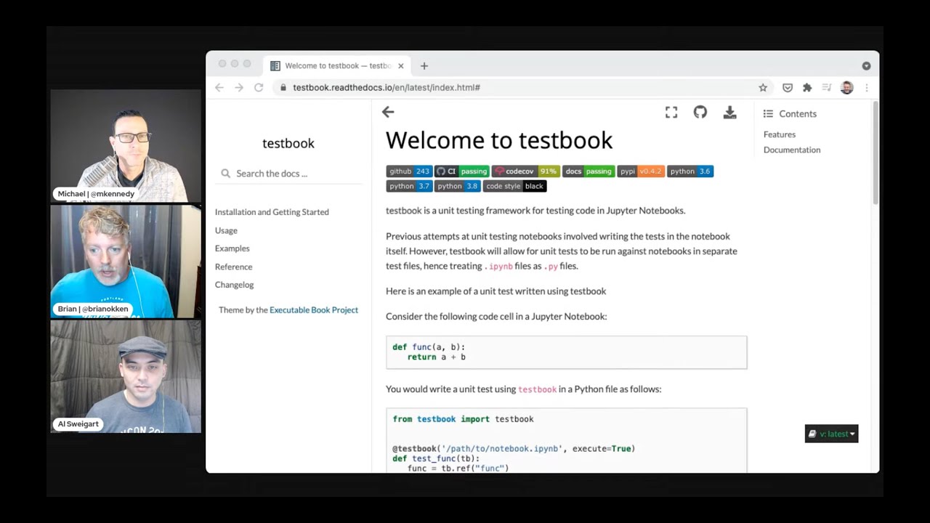The image size is (930, 523).
Task: Jump to Documentation section
Action: 791,150
